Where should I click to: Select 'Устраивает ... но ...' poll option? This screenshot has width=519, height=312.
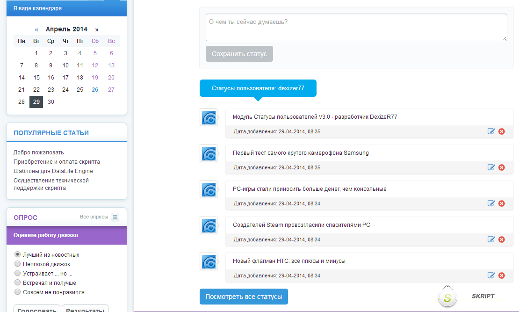click(x=18, y=273)
